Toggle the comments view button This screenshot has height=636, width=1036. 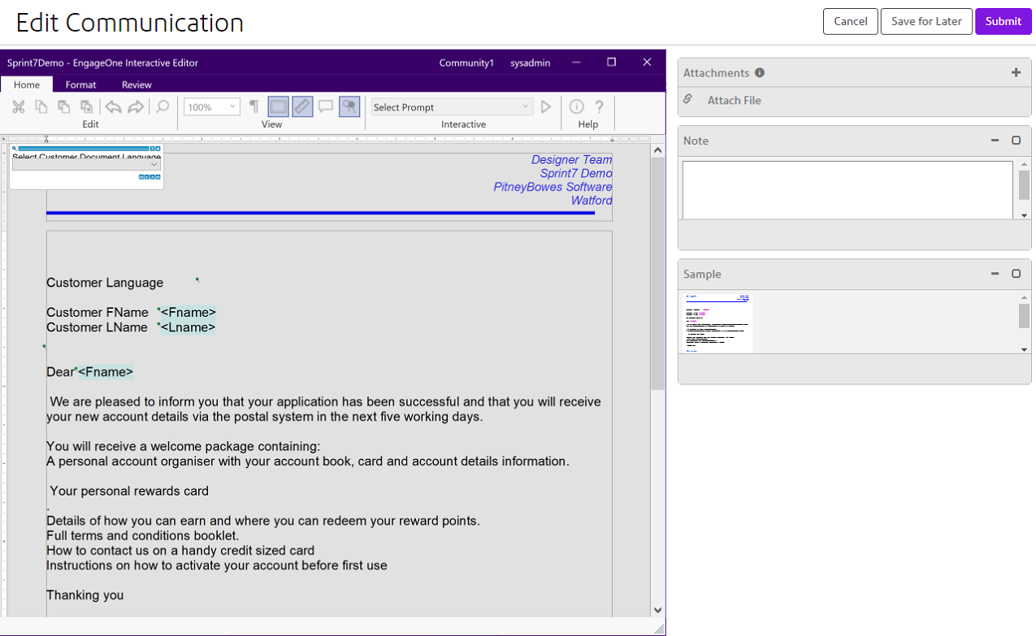pyautogui.click(x=326, y=106)
